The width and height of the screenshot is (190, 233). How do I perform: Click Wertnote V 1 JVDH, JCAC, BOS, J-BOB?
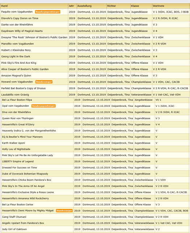[x=171, y=12]
